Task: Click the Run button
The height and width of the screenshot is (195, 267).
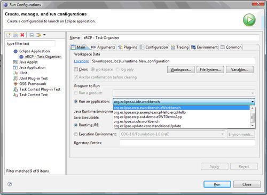Action: [217, 184]
